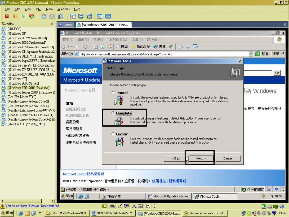Click the Revert to Snapshot icon
289x217 pixels.
52,16
